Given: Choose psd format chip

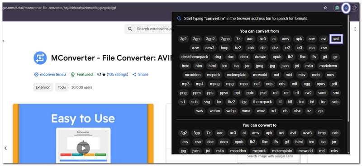Looking at the screenshot, I should click(x=263, y=93).
